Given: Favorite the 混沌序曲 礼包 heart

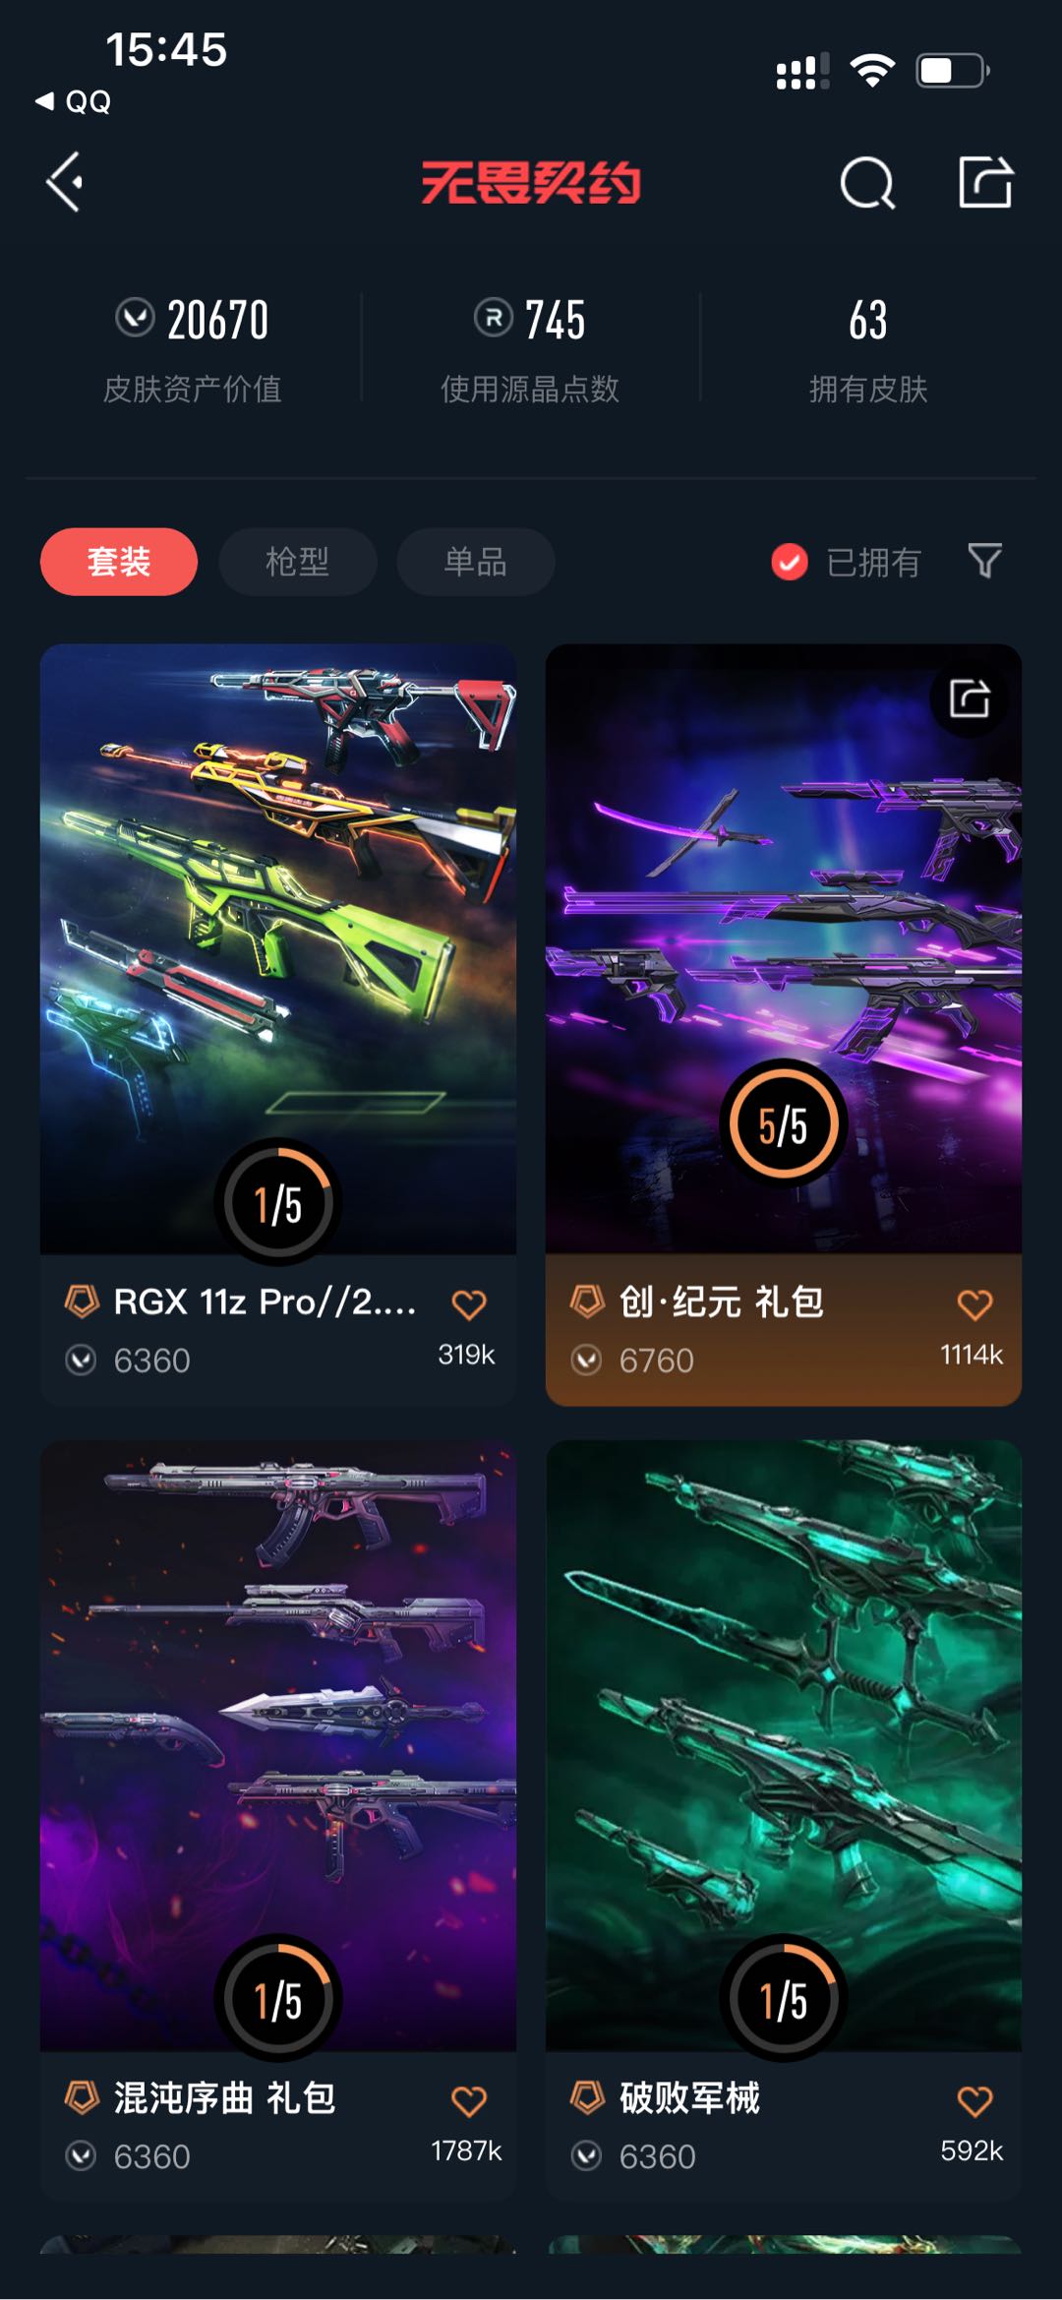Looking at the screenshot, I should point(469,2101).
